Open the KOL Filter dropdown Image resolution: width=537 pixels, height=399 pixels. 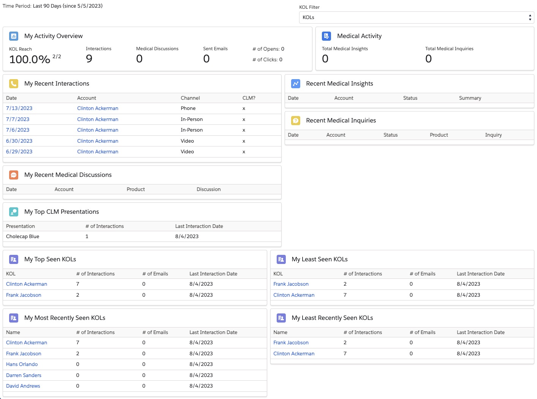tap(416, 17)
